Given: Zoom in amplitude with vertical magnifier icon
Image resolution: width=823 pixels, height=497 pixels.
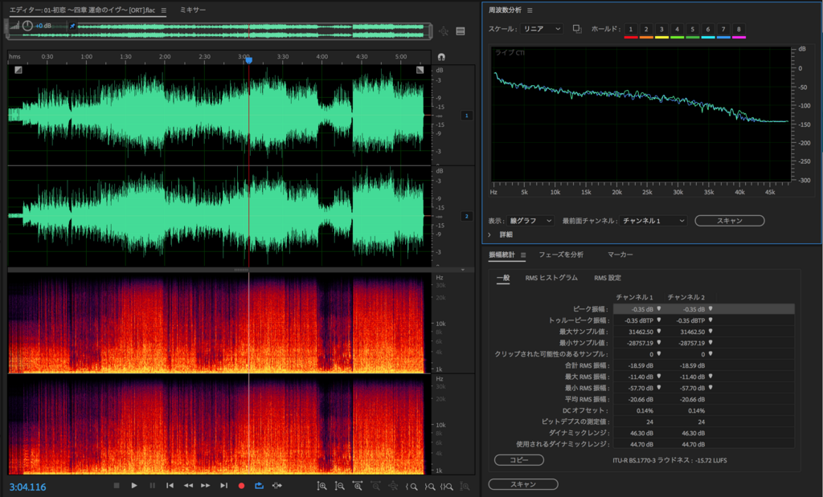Looking at the screenshot, I should [x=321, y=486].
